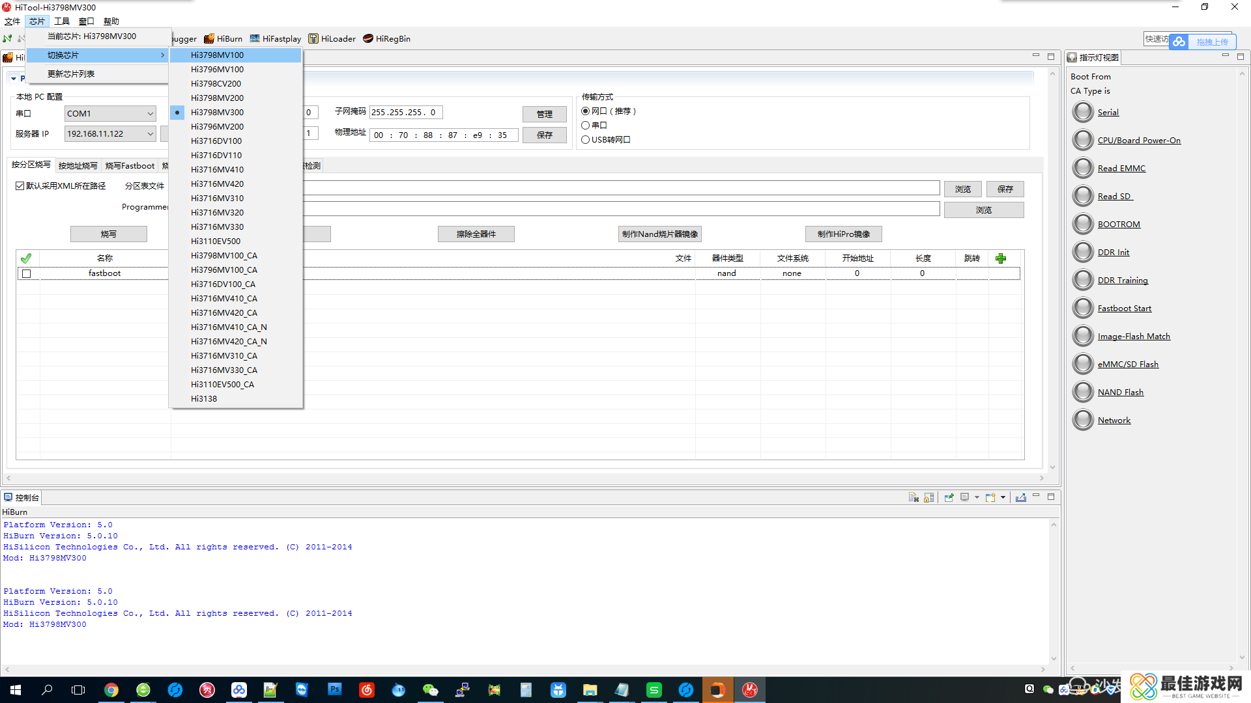Toggle 默认采用XML所在路径 checkbox
The height and width of the screenshot is (703, 1251).
click(20, 186)
